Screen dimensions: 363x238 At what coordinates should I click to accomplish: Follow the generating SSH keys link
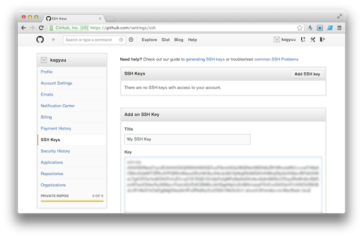click(x=205, y=59)
